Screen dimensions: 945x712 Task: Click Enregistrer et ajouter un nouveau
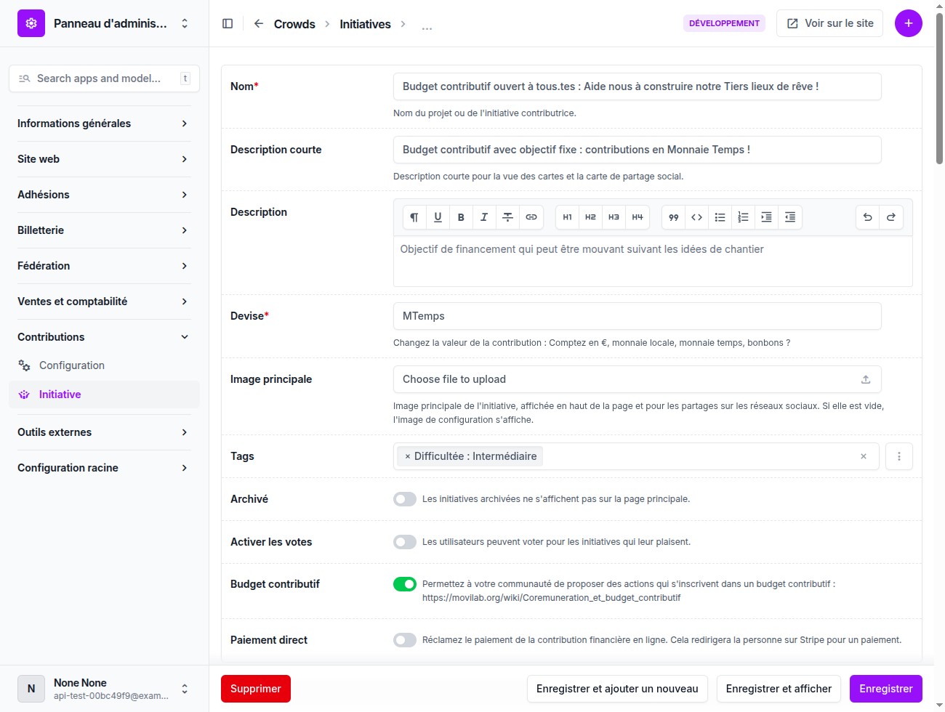tap(617, 689)
